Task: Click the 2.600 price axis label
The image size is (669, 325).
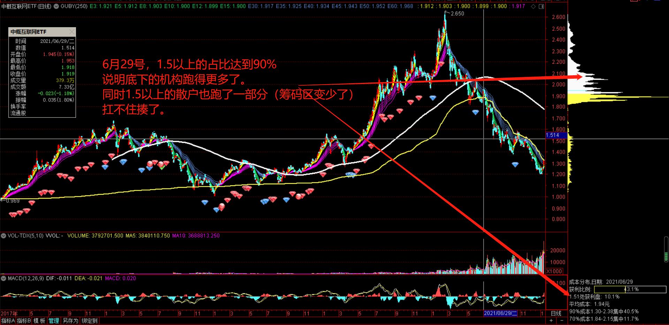Action: (558, 17)
